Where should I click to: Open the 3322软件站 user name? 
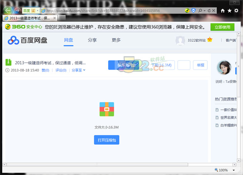[x=197, y=40]
